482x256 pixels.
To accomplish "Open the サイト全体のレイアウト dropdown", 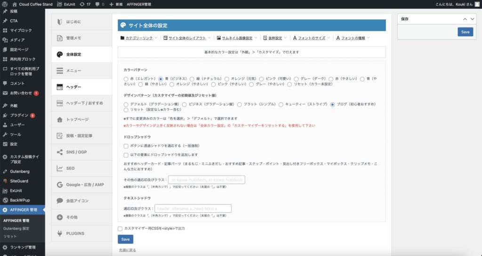I will [x=187, y=38].
